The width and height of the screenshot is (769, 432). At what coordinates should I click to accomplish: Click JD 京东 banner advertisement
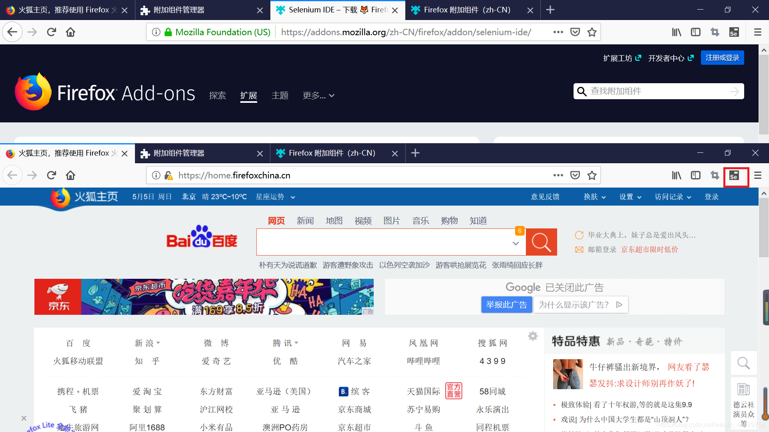point(204,297)
